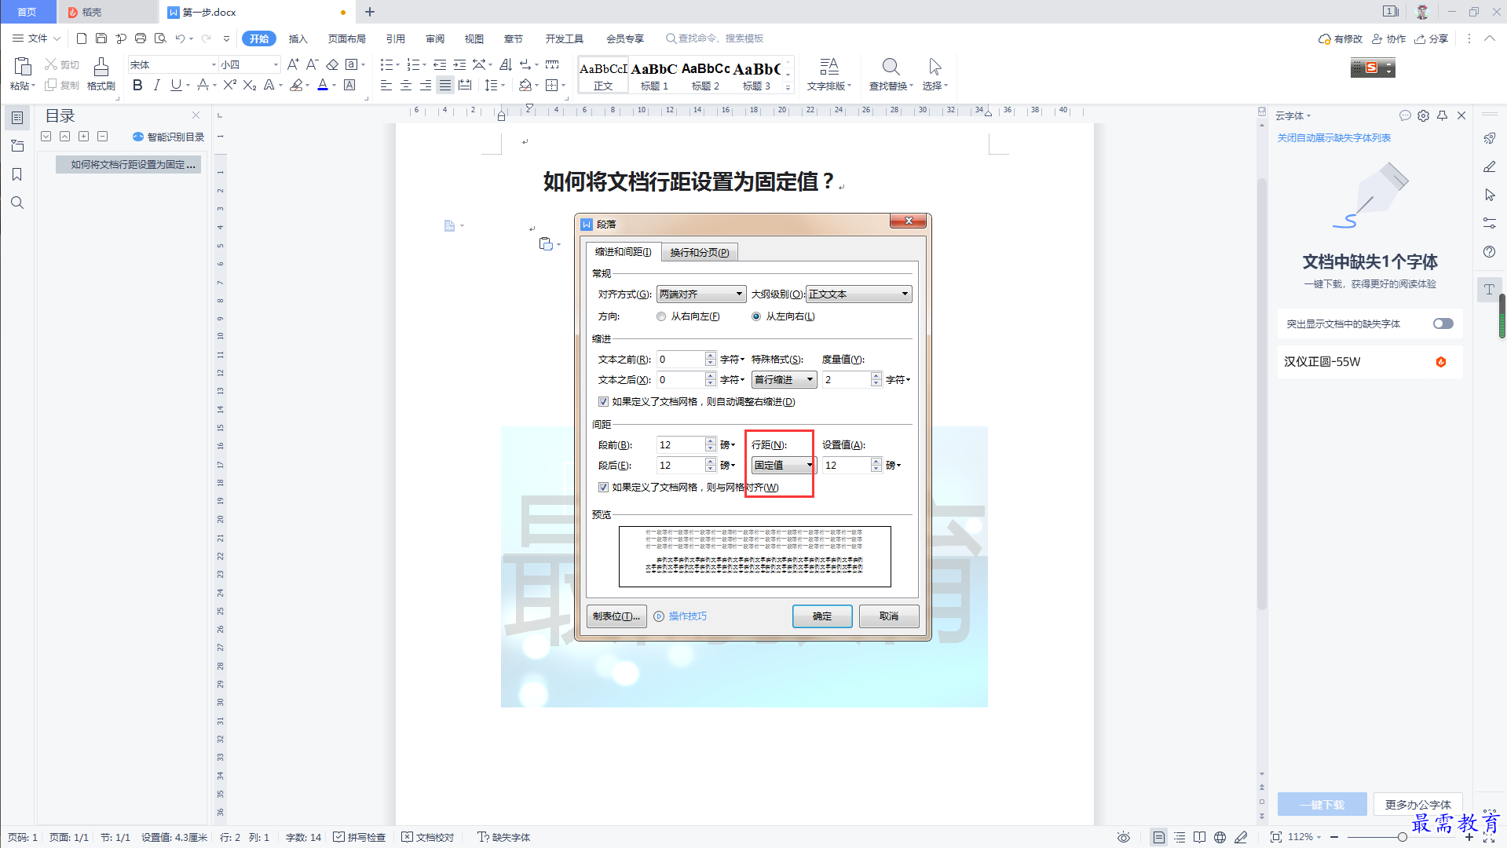The image size is (1507, 848).
Task: Open the 插入 ribbon tab
Action: point(298,38)
